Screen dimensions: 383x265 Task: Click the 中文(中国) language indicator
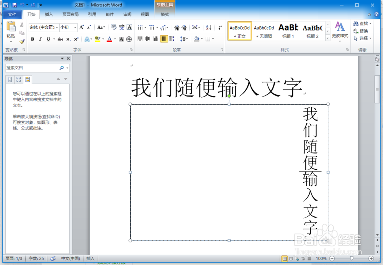coord(70,258)
